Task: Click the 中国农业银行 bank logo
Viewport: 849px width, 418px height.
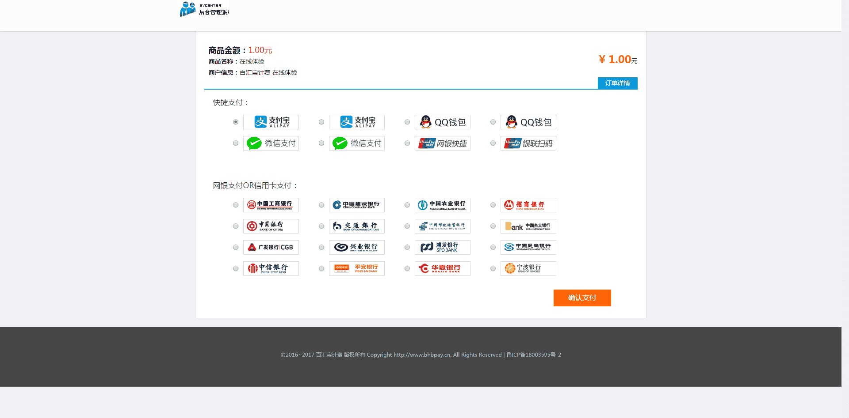Action: (x=443, y=205)
